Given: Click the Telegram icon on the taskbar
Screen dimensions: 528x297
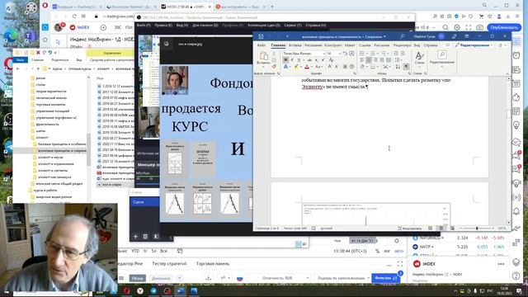Looking at the screenshot, I should [x=153, y=290].
